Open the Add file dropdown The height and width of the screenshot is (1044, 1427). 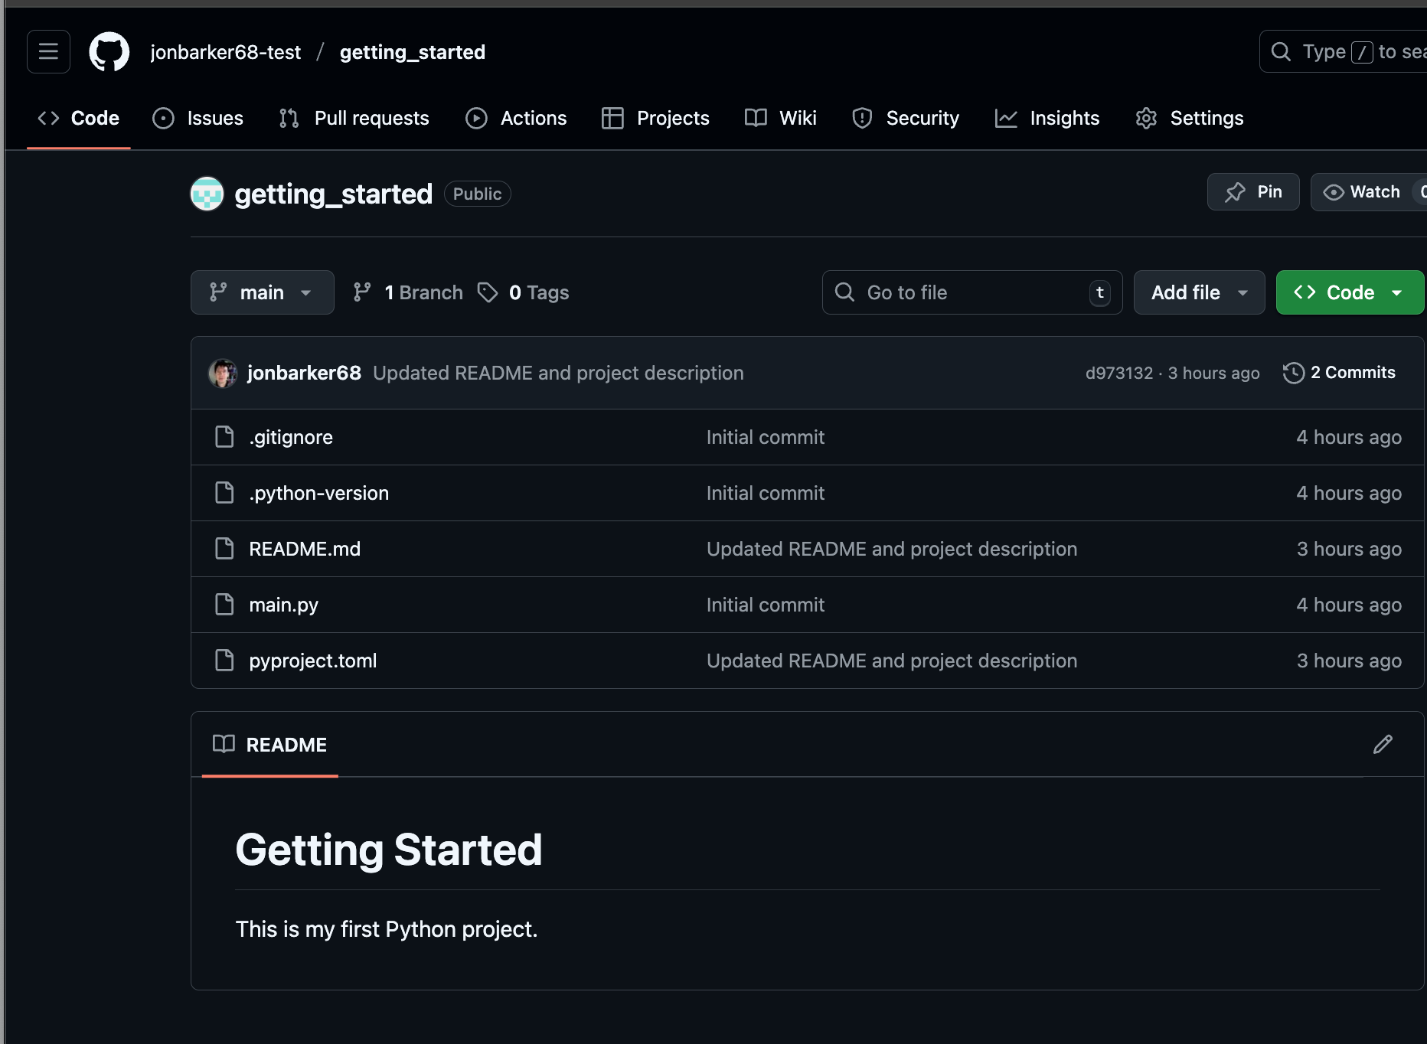[1198, 292]
